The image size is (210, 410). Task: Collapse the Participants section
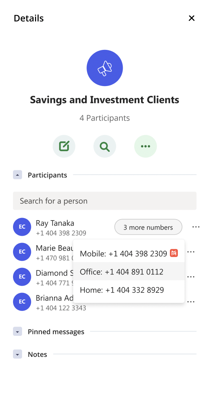click(x=17, y=175)
